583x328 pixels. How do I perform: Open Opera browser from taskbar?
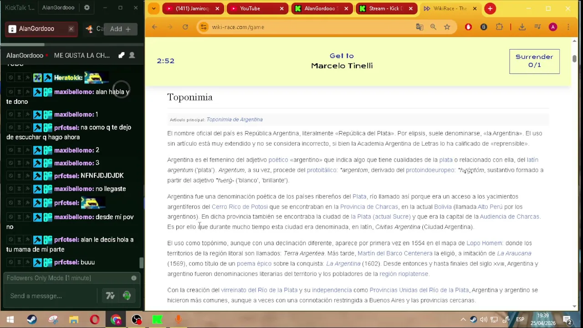tap(94, 319)
